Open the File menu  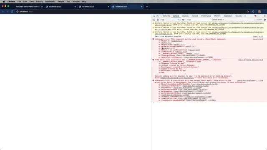click(x=19, y=2)
